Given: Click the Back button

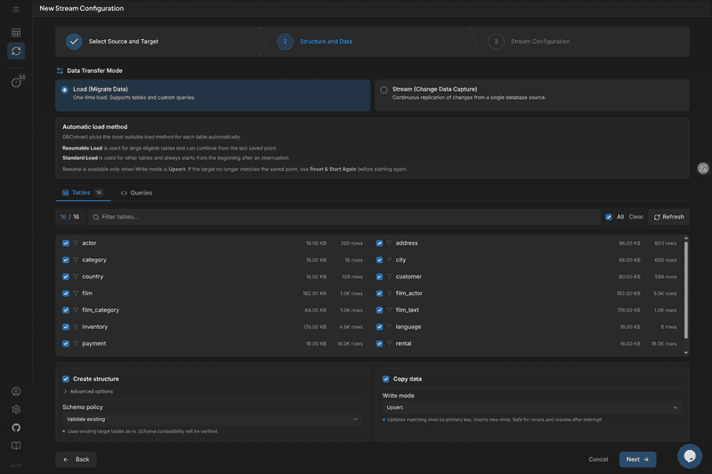Looking at the screenshot, I should click(x=76, y=460).
